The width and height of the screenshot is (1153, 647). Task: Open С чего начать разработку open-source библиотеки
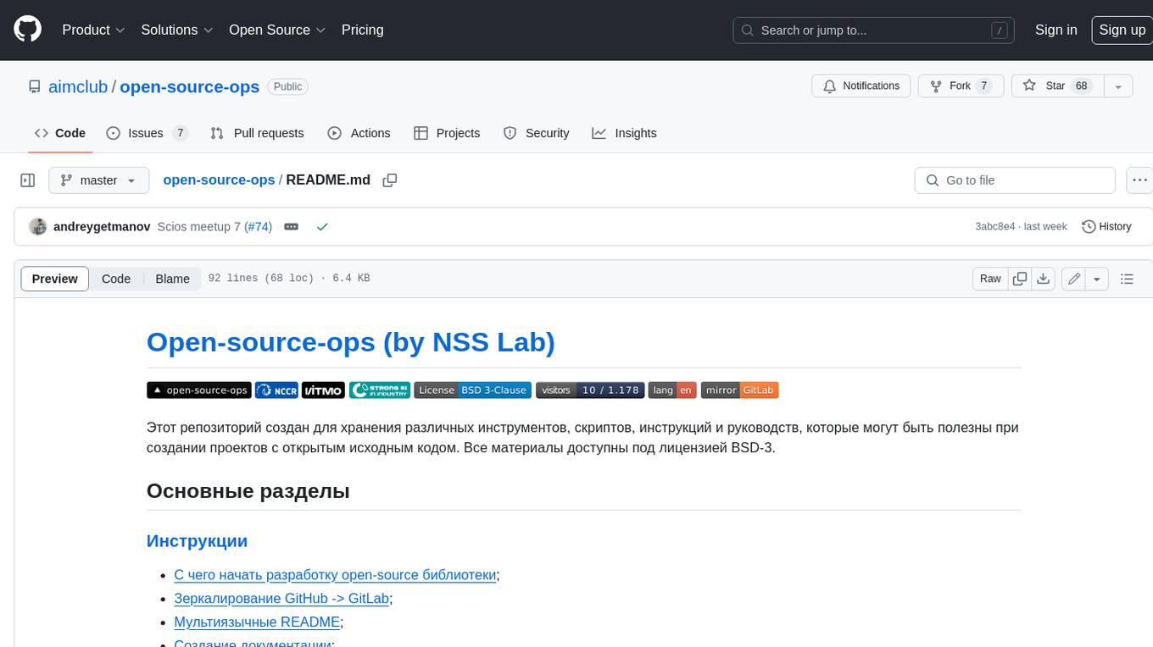click(x=335, y=574)
